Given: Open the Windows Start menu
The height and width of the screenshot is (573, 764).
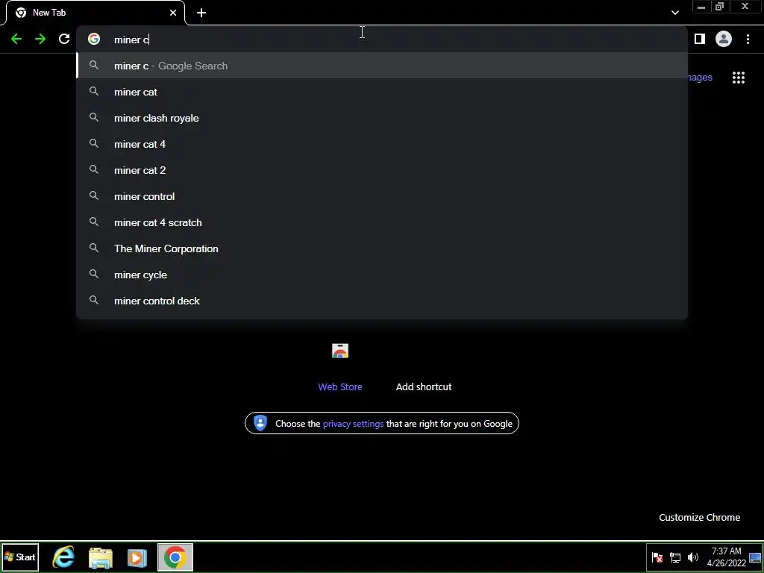Looking at the screenshot, I should tap(20, 557).
